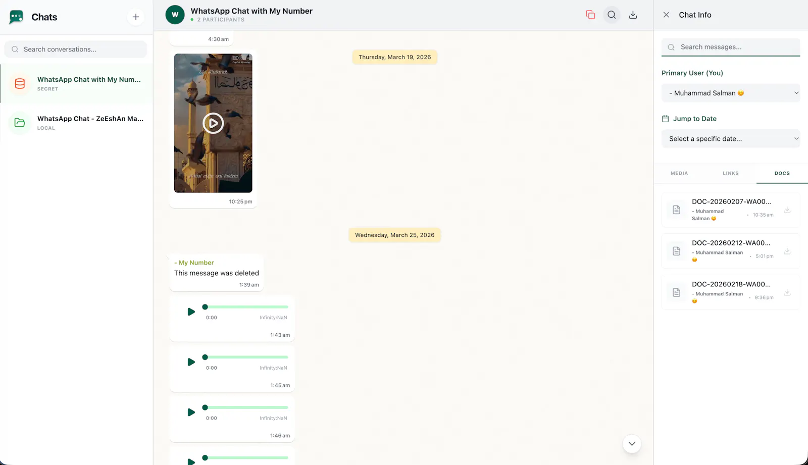Image resolution: width=808 pixels, height=465 pixels.
Task: Click the Primary User (You) label
Action: tap(692, 73)
